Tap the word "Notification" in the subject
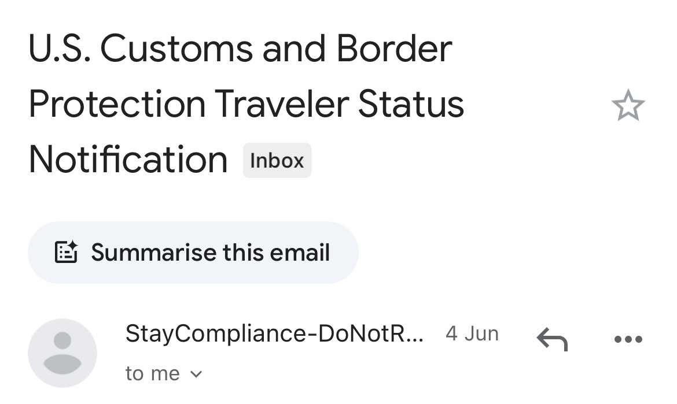 [x=128, y=160]
